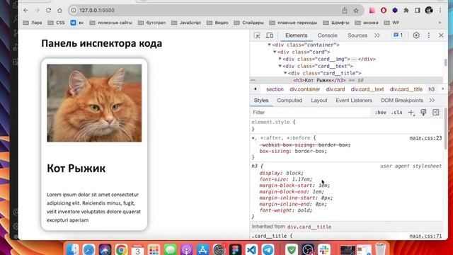The width and height of the screenshot is (453, 255).
Task: Go back in browser history
Action: pos(25,11)
